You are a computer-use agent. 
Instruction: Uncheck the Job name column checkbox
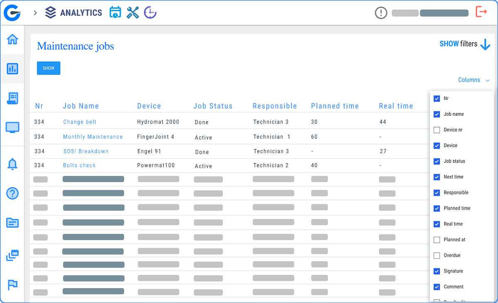pyautogui.click(x=437, y=114)
